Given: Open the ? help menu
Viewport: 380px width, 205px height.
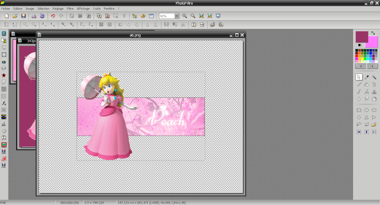Looking at the screenshot, I should coord(118,9).
